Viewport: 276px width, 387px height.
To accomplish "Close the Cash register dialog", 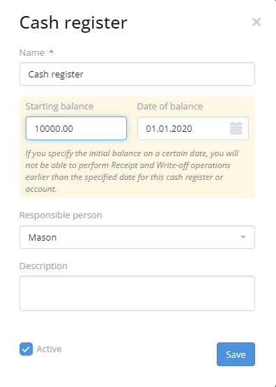I will click(256, 22).
